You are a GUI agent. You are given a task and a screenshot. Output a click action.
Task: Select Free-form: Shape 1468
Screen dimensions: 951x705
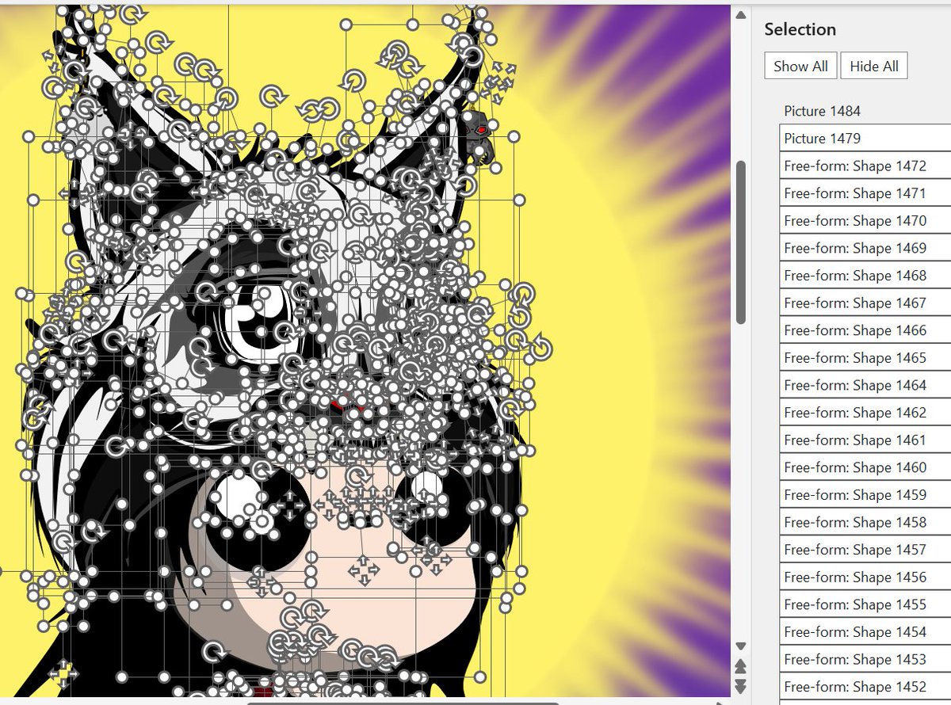tap(865, 276)
